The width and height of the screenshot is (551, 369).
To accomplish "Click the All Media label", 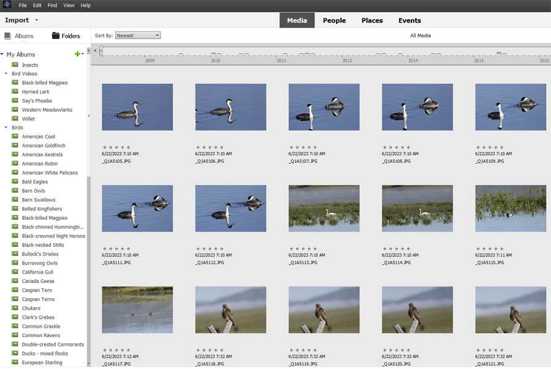I will pos(420,35).
